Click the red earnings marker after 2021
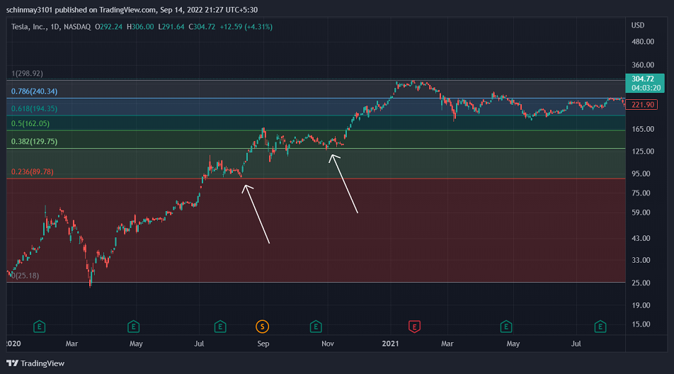 tap(414, 327)
